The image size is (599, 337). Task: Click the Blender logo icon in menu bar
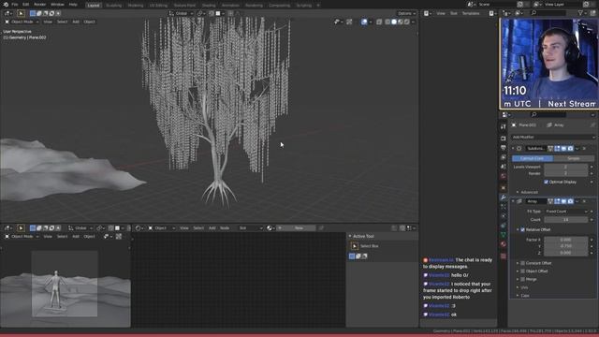[6, 5]
